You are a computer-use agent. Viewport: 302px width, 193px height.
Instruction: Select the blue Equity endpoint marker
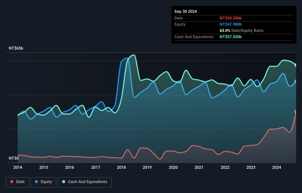(x=296, y=81)
